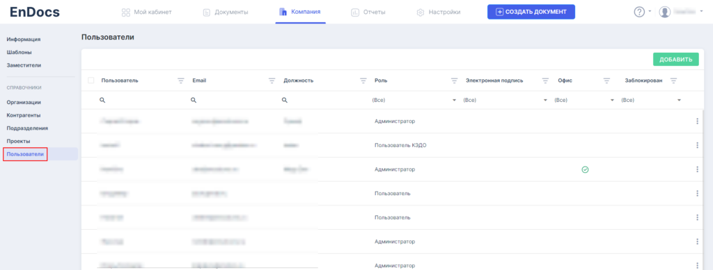Expand the Офис (Все) filter dropdown

[x=585, y=100]
